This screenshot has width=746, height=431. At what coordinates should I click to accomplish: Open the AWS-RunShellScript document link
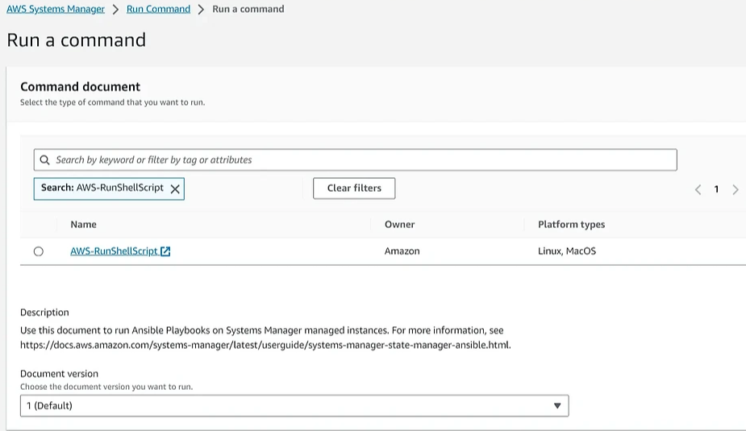coord(115,251)
